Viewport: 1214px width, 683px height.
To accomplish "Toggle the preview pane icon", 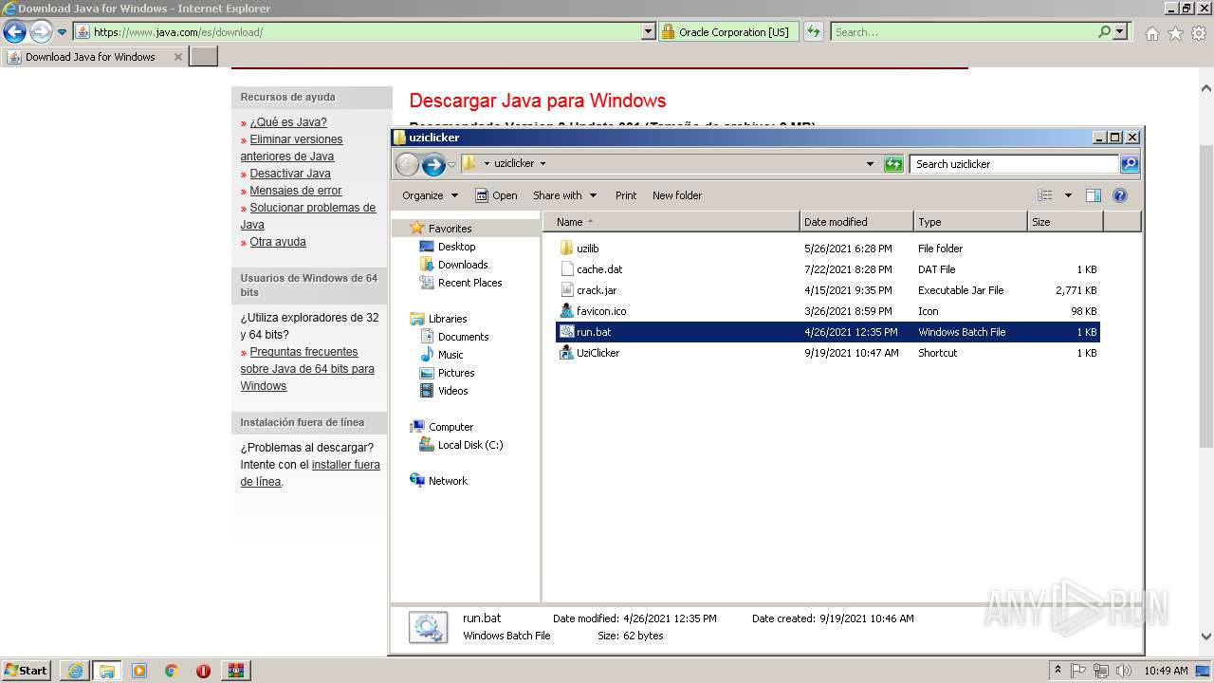I will pos(1093,195).
